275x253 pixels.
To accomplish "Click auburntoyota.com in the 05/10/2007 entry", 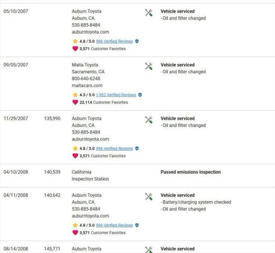I will click(90, 32).
